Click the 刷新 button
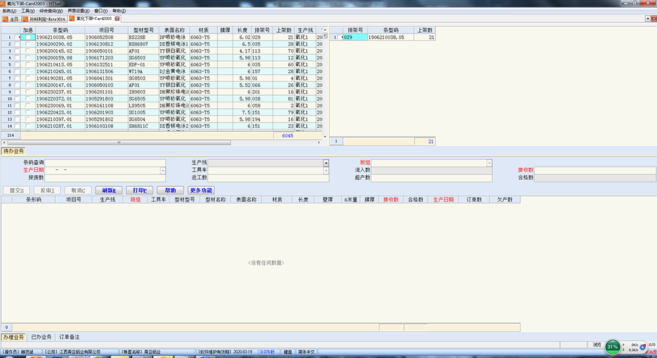The image size is (657, 358). pos(108,190)
